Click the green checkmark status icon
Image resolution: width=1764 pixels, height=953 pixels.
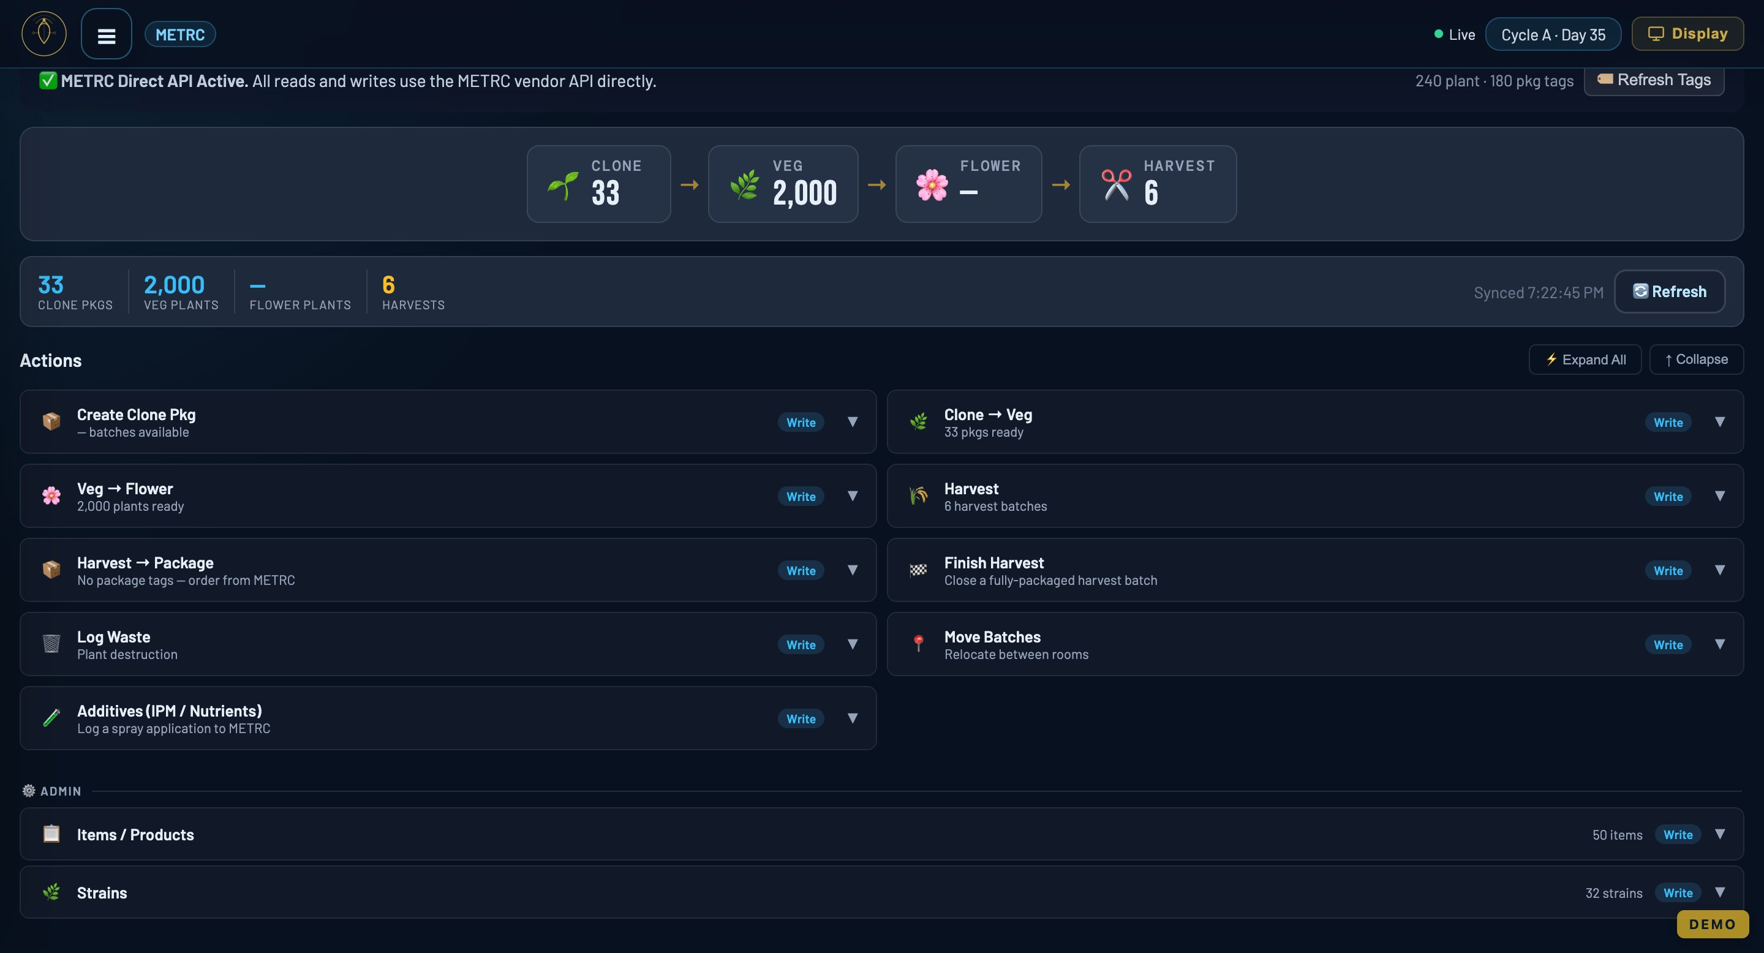tap(48, 81)
